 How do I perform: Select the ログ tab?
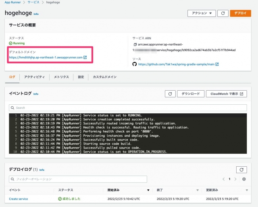[12, 77]
